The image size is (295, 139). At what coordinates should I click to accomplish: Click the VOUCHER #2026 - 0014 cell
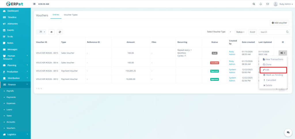coord(47,63)
